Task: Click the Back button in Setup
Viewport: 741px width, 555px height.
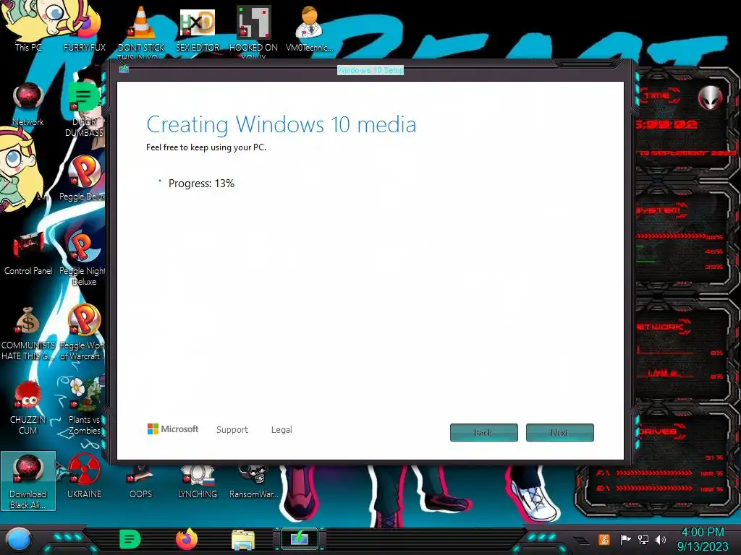Action: (x=484, y=432)
